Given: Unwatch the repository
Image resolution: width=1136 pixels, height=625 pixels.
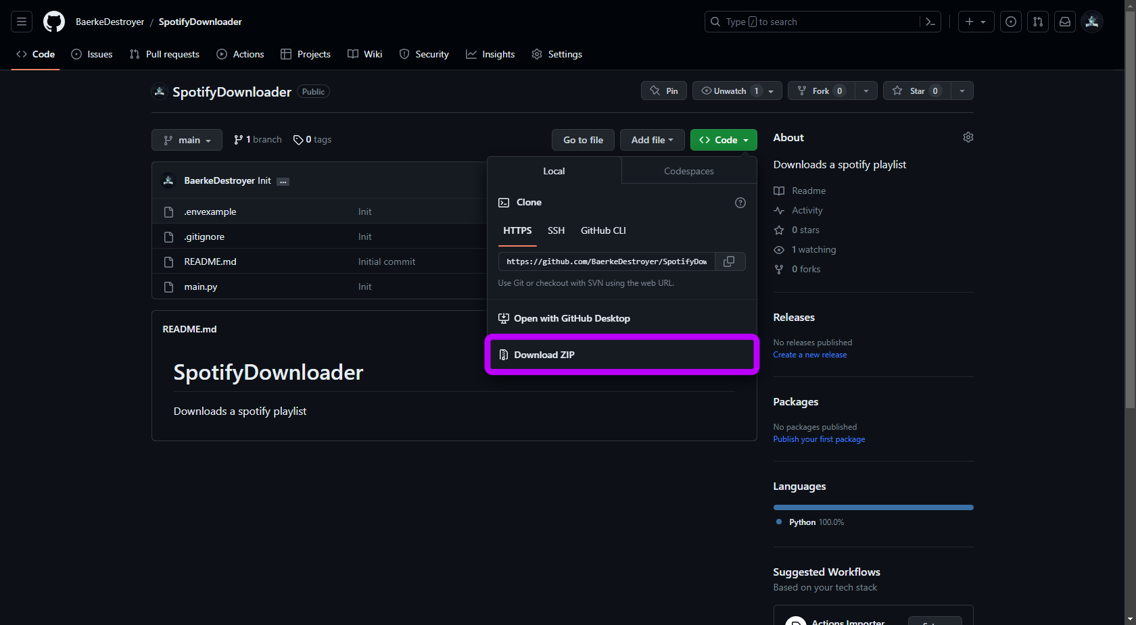Looking at the screenshot, I should pos(730,90).
